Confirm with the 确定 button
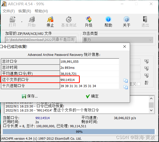The image size is (159, 142). tap(92, 96)
